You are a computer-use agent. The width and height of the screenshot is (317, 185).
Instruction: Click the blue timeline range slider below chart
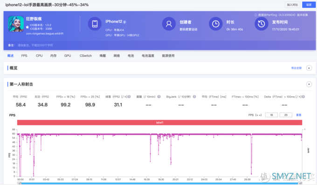pos(159,184)
